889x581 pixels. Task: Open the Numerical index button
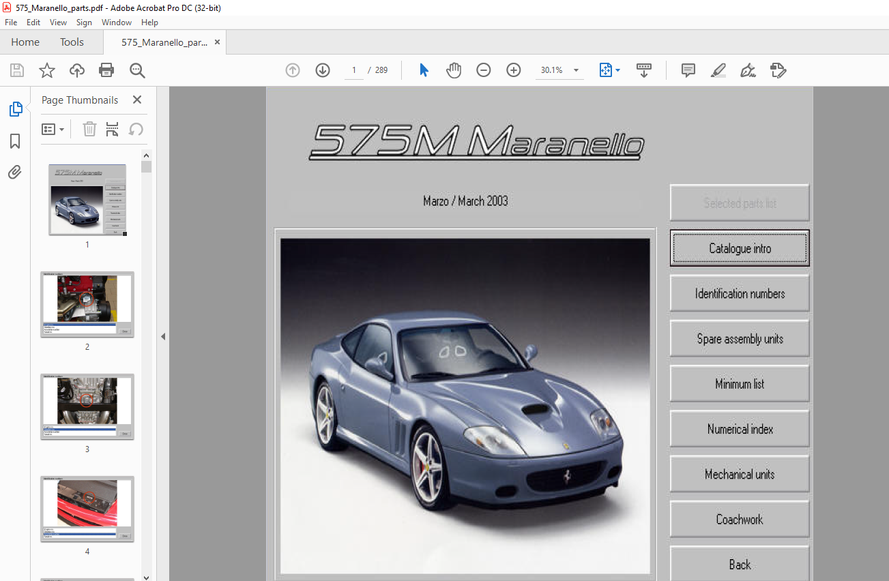[x=740, y=428]
